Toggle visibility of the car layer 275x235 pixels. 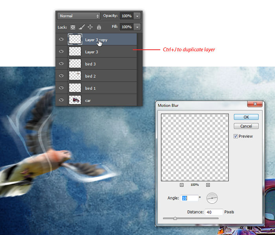tap(61, 100)
